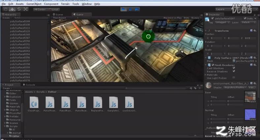Toggle the Static checkbox
This screenshot has width=260, height=140.
(245, 18)
